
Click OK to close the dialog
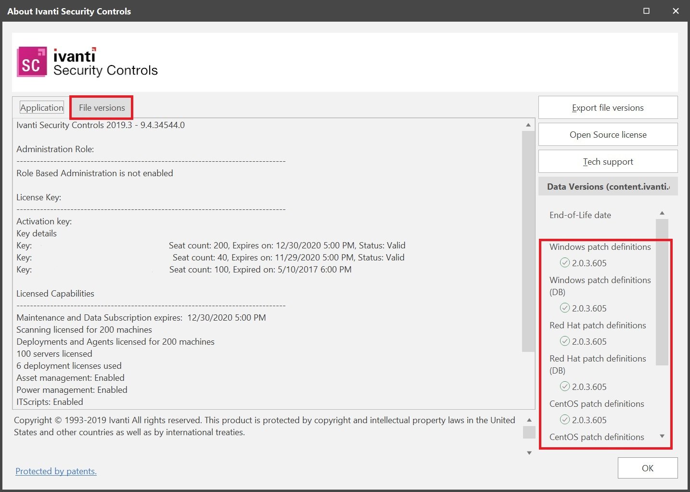(647, 467)
